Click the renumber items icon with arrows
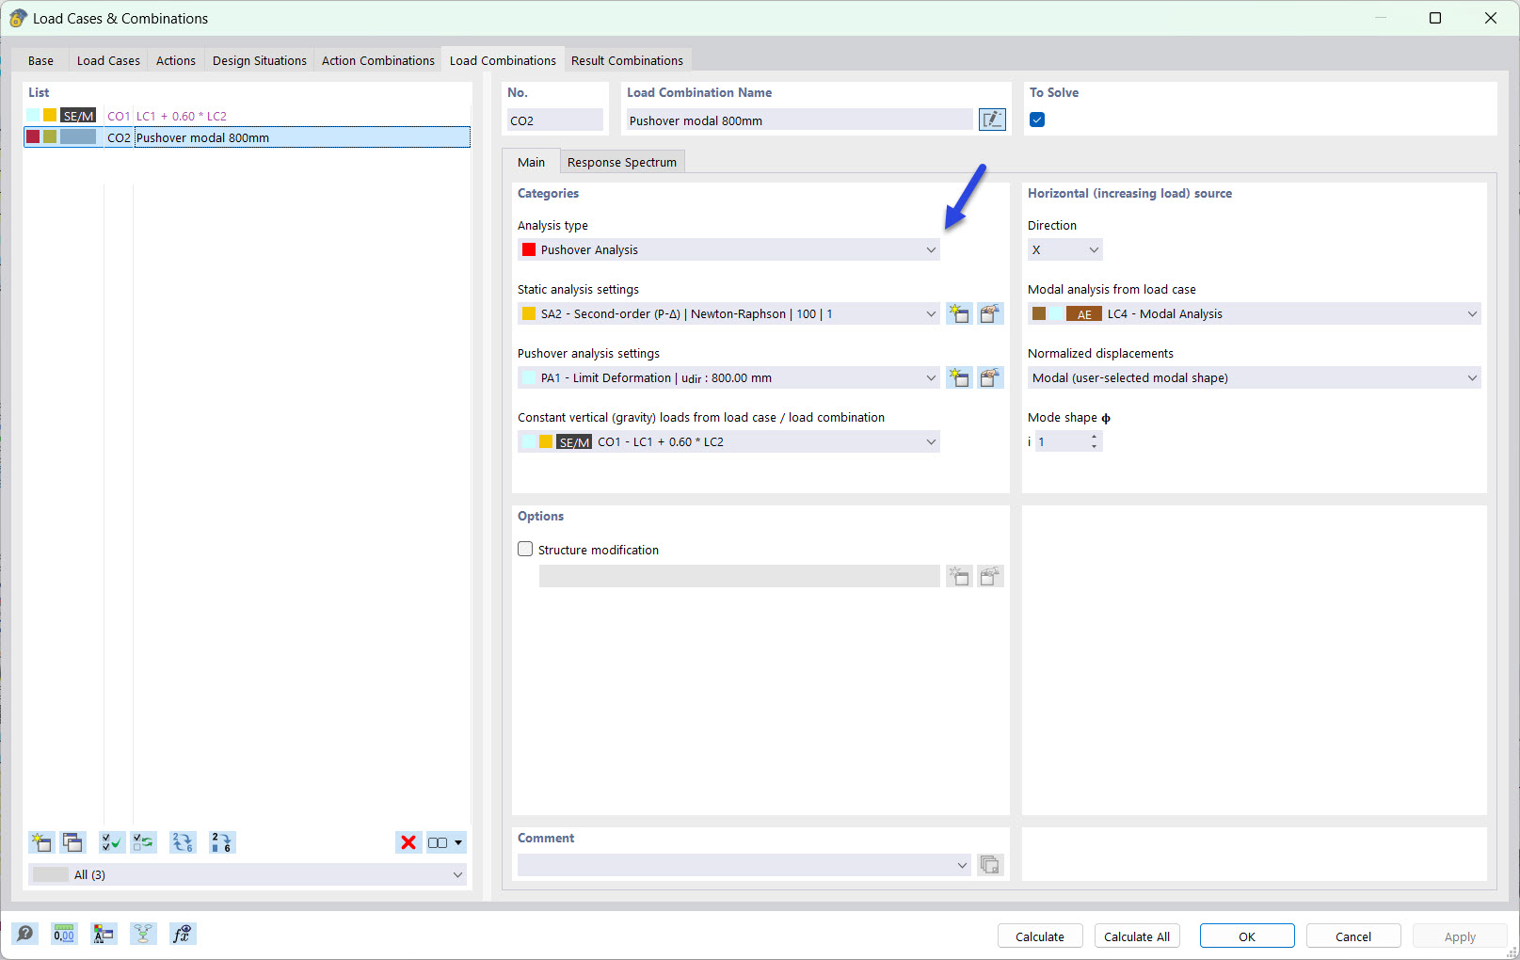This screenshot has width=1520, height=960. pos(183,842)
